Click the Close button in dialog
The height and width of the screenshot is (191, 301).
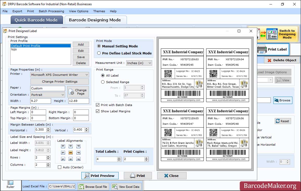[x=172, y=176]
